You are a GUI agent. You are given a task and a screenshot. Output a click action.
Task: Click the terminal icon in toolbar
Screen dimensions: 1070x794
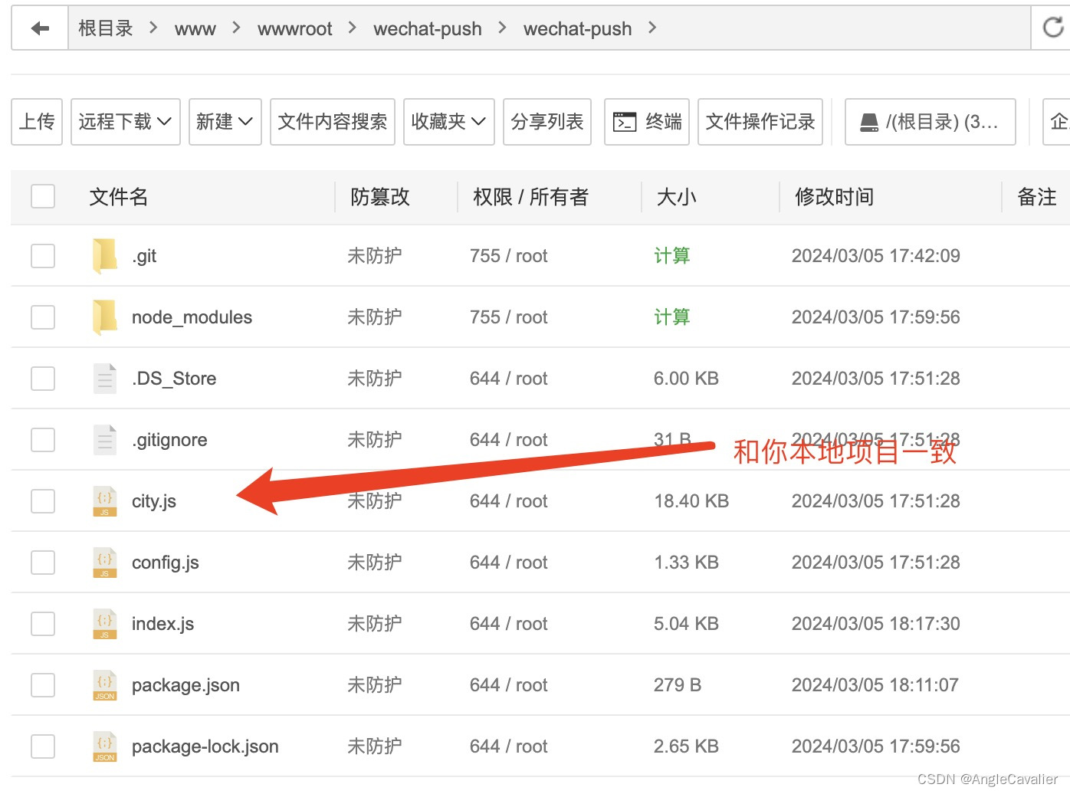coord(625,122)
